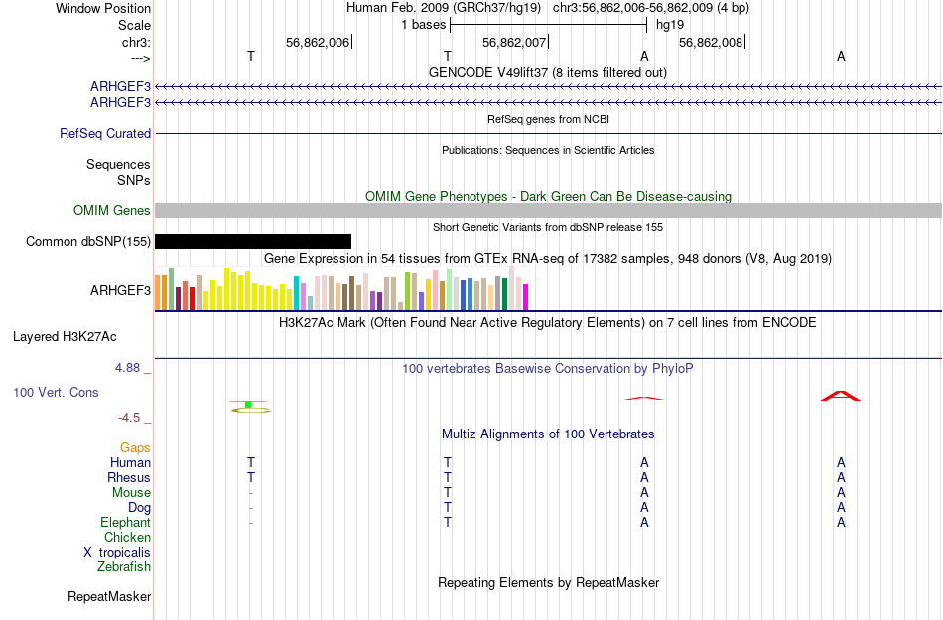943x620 pixels.
Task: Click the Window Position label
Action: coord(103,8)
